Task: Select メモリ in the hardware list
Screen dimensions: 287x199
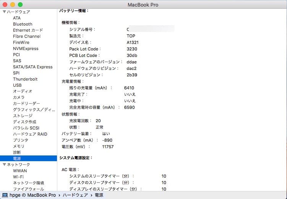Action: [19, 146]
